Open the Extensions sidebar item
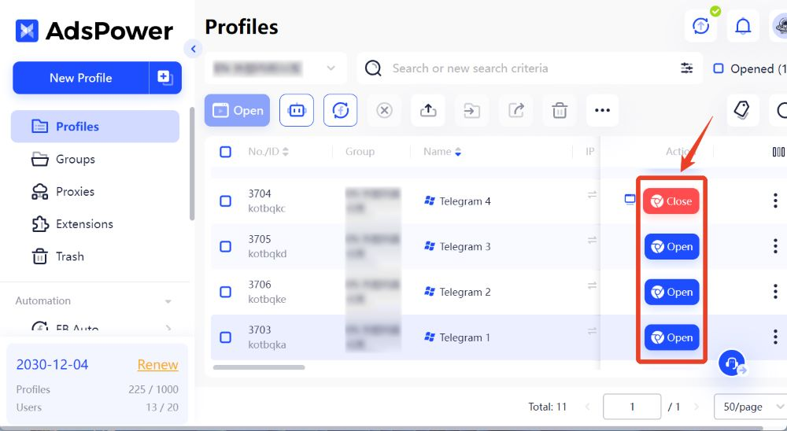This screenshot has height=431, width=787. click(84, 224)
